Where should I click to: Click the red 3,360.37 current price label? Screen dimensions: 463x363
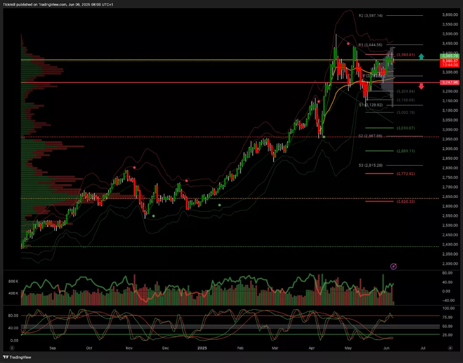[450, 61]
